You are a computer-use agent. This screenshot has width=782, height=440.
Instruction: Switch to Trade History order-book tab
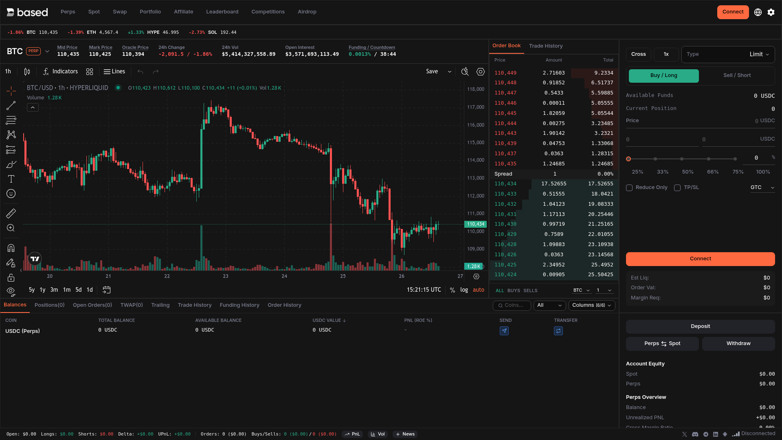(546, 46)
